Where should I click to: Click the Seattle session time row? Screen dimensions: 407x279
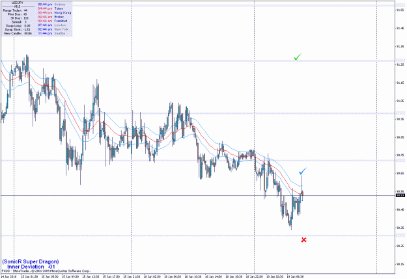(51, 33)
